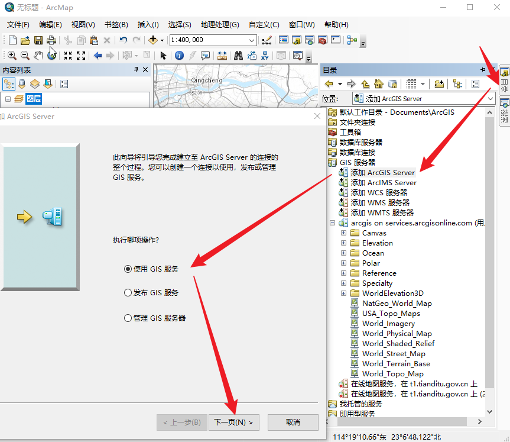Click the Measure ruler tool
Screen dimensions: 510x442
pyautogui.click(x=222, y=56)
